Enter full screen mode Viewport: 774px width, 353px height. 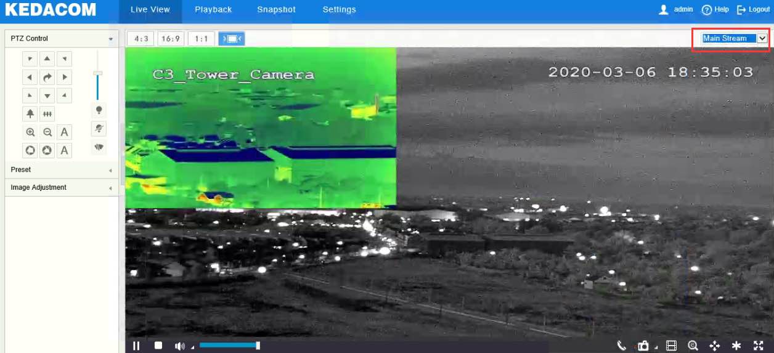[x=759, y=346]
